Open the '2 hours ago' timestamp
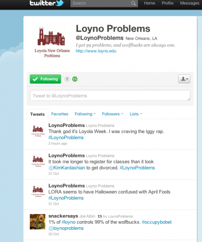 [58, 144]
